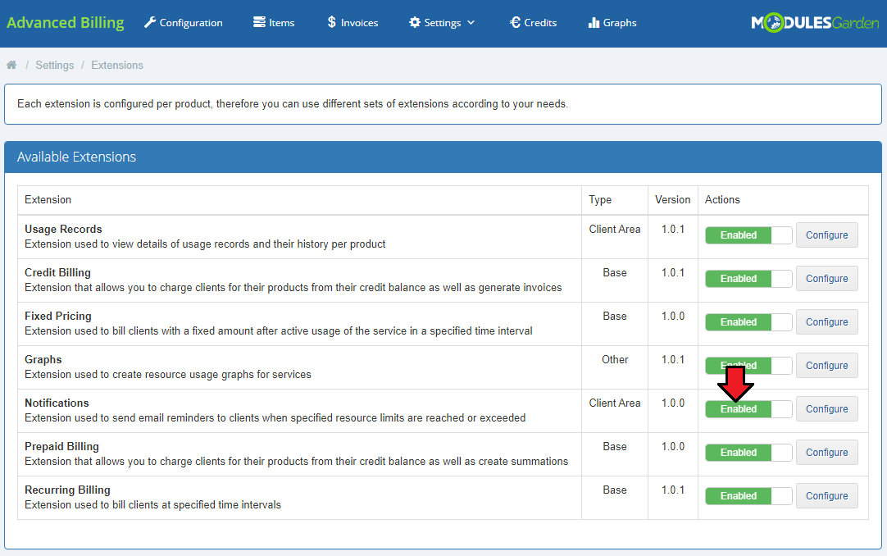Toggle Usage Records extension Enabled switch
Image resolution: width=887 pixels, height=556 pixels.
pos(748,235)
